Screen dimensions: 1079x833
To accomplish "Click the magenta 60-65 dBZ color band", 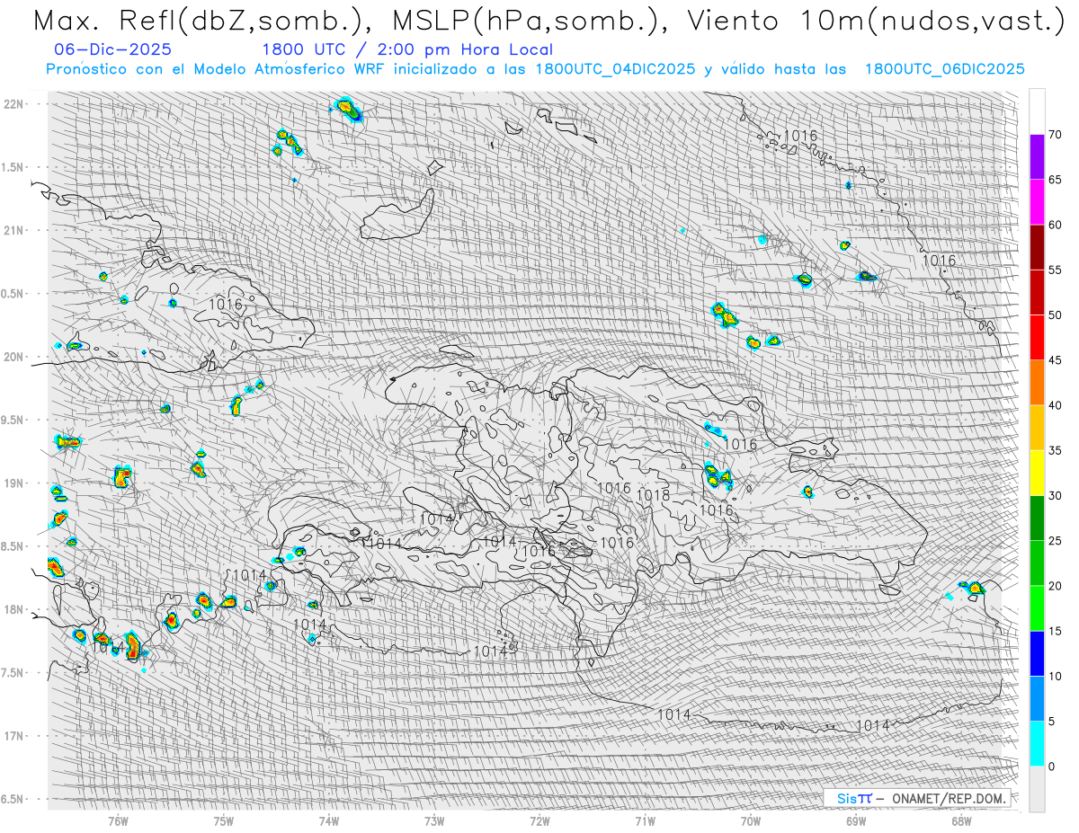I will pyautogui.click(x=1037, y=202).
